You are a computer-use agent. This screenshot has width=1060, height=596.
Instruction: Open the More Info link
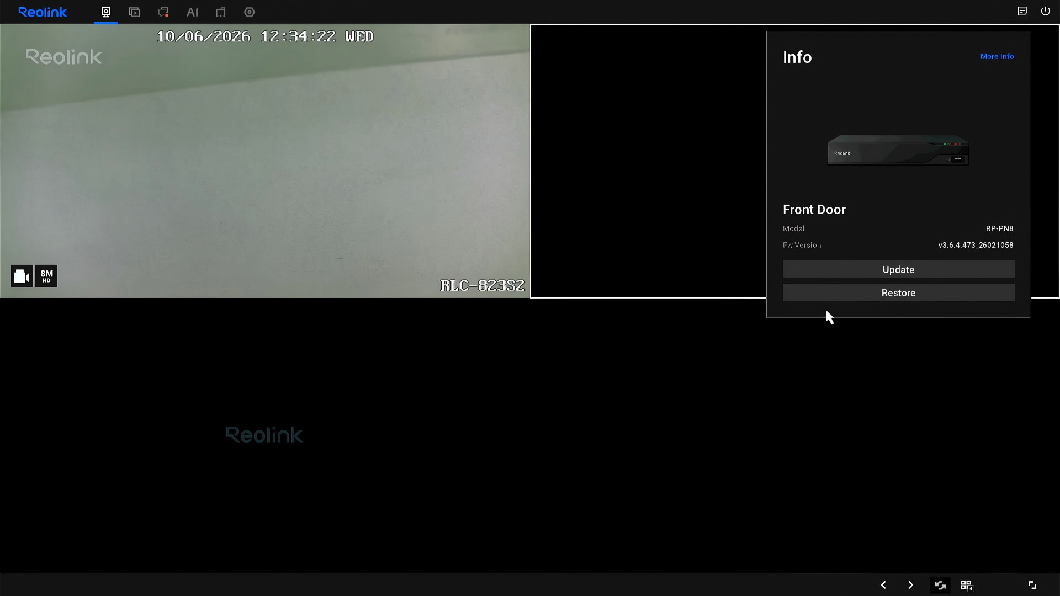[x=997, y=56]
